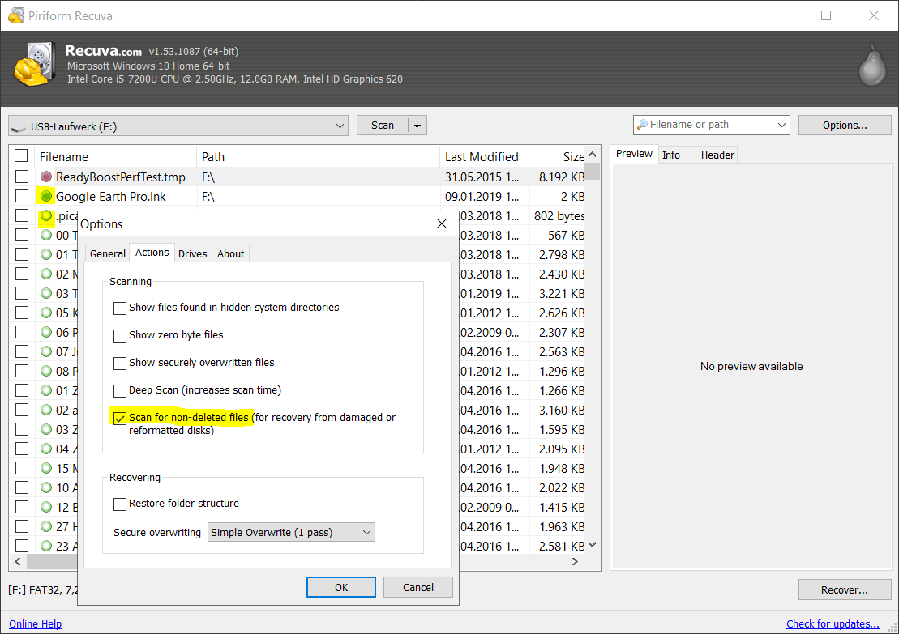Switch to the Drives tab
Screen dimensions: 899x634
click(x=192, y=253)
